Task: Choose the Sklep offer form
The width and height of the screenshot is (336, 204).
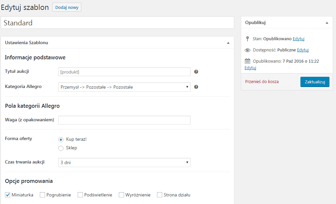Action: pos(61,148)
